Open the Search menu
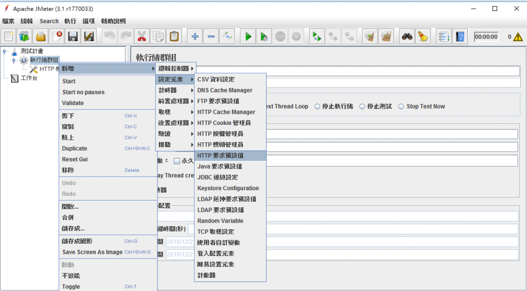 [x=49, y=21]
